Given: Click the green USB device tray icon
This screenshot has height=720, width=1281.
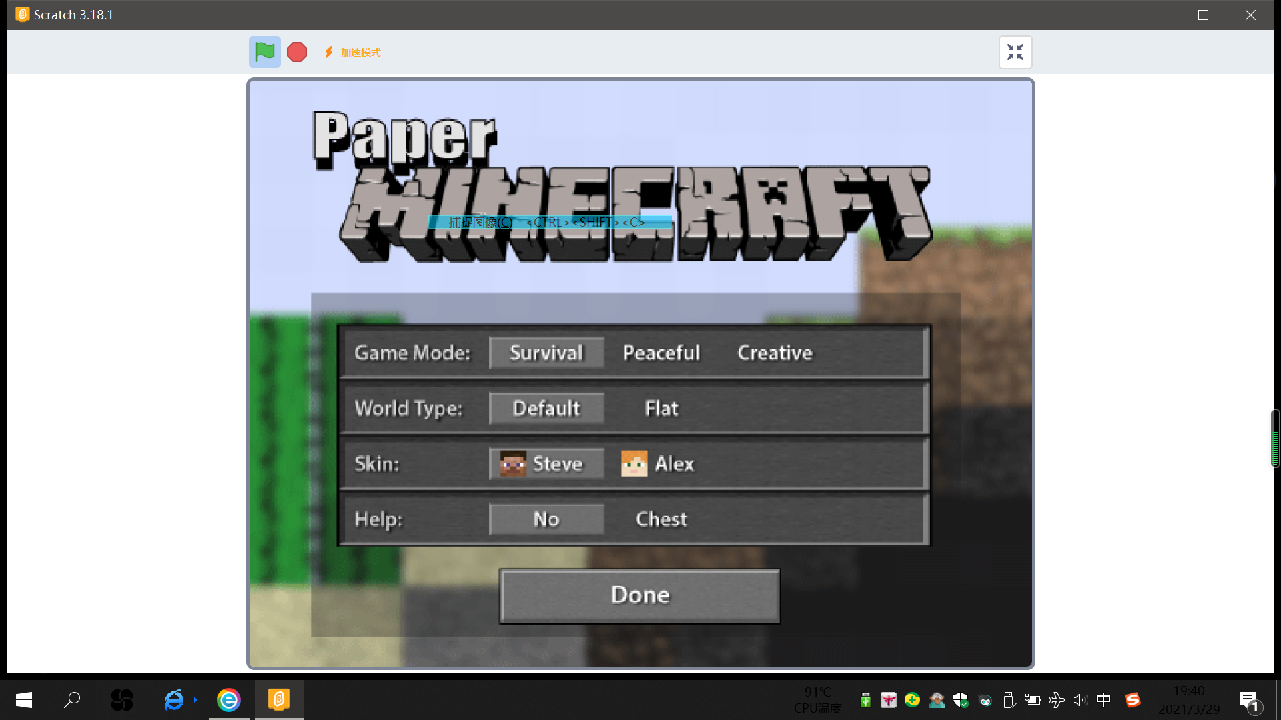Looking at the screenshot, I should 865,700.
